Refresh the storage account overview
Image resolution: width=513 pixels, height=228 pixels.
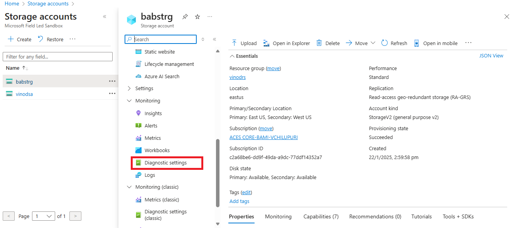tap(394, 43)
